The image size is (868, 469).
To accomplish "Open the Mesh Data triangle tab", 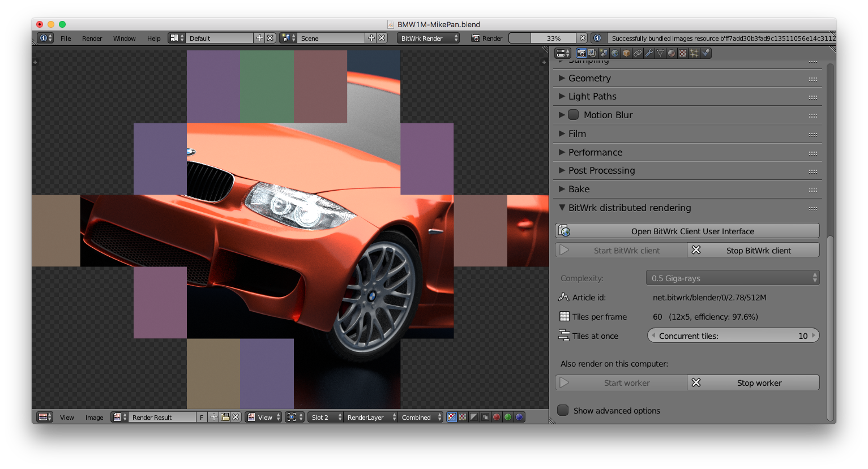I will point(660,53).
